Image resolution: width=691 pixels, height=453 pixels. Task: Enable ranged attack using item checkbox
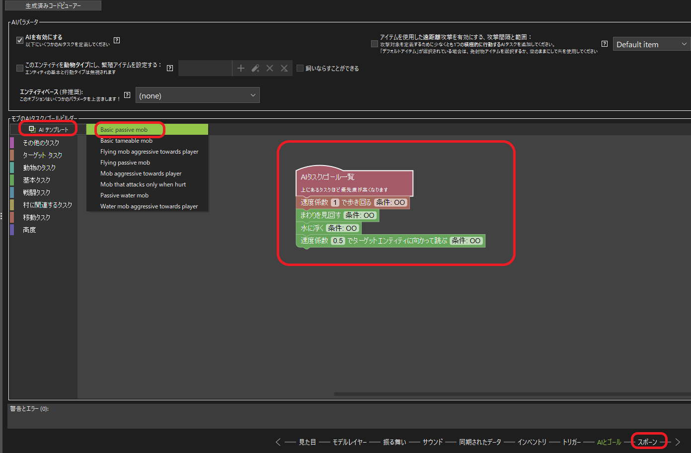(x=375, y=44)
